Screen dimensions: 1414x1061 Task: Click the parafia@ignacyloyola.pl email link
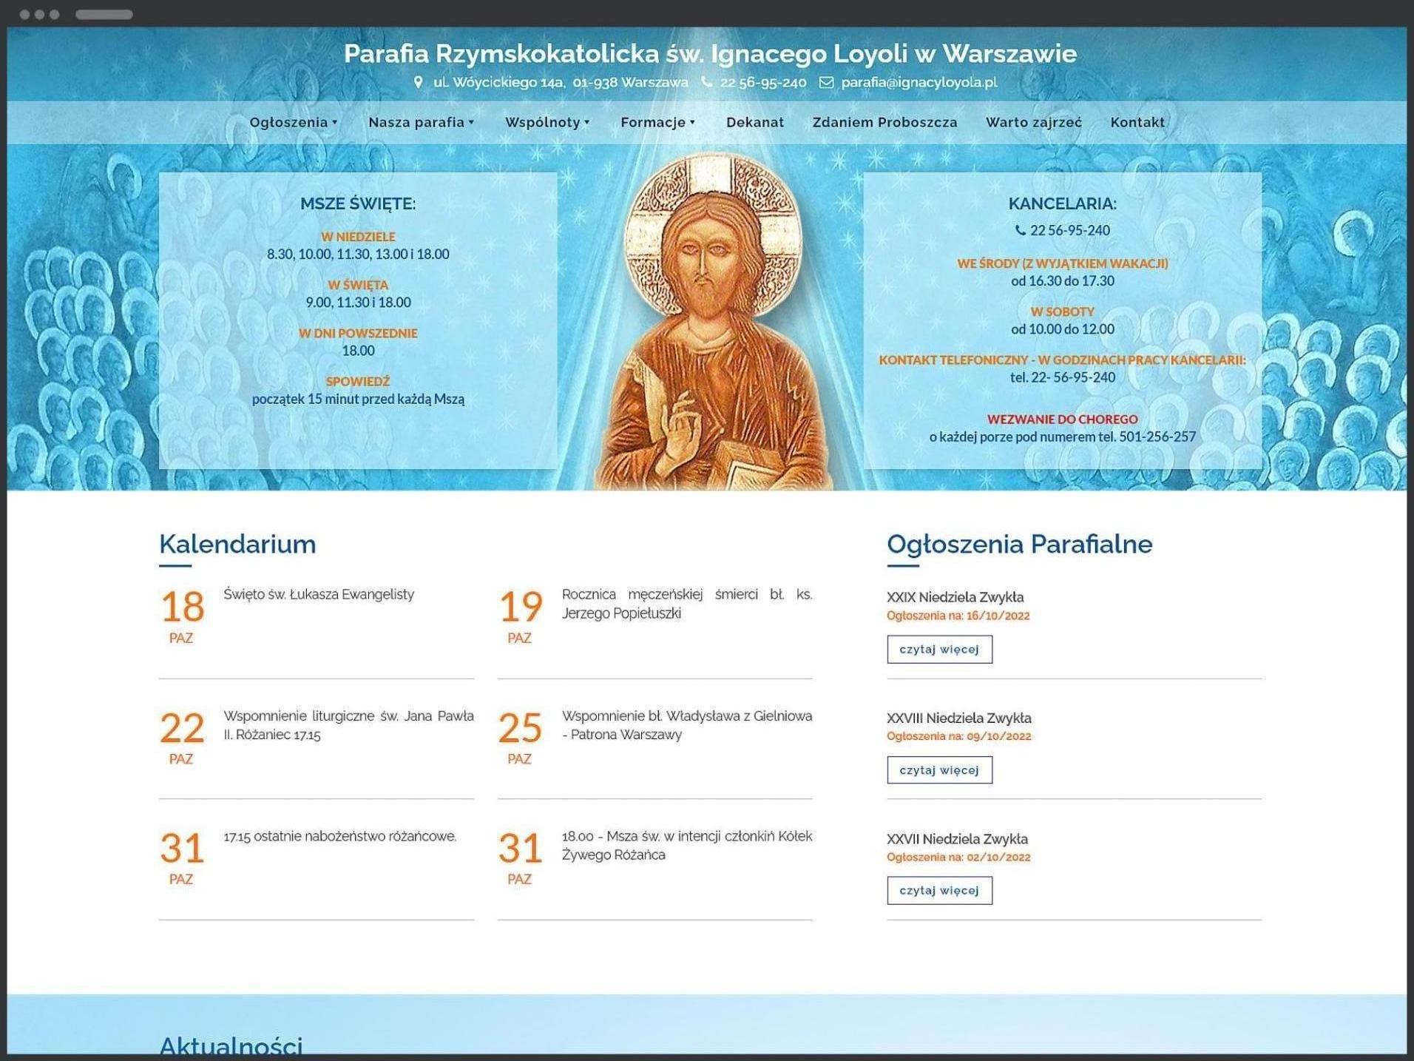[919, 82]
